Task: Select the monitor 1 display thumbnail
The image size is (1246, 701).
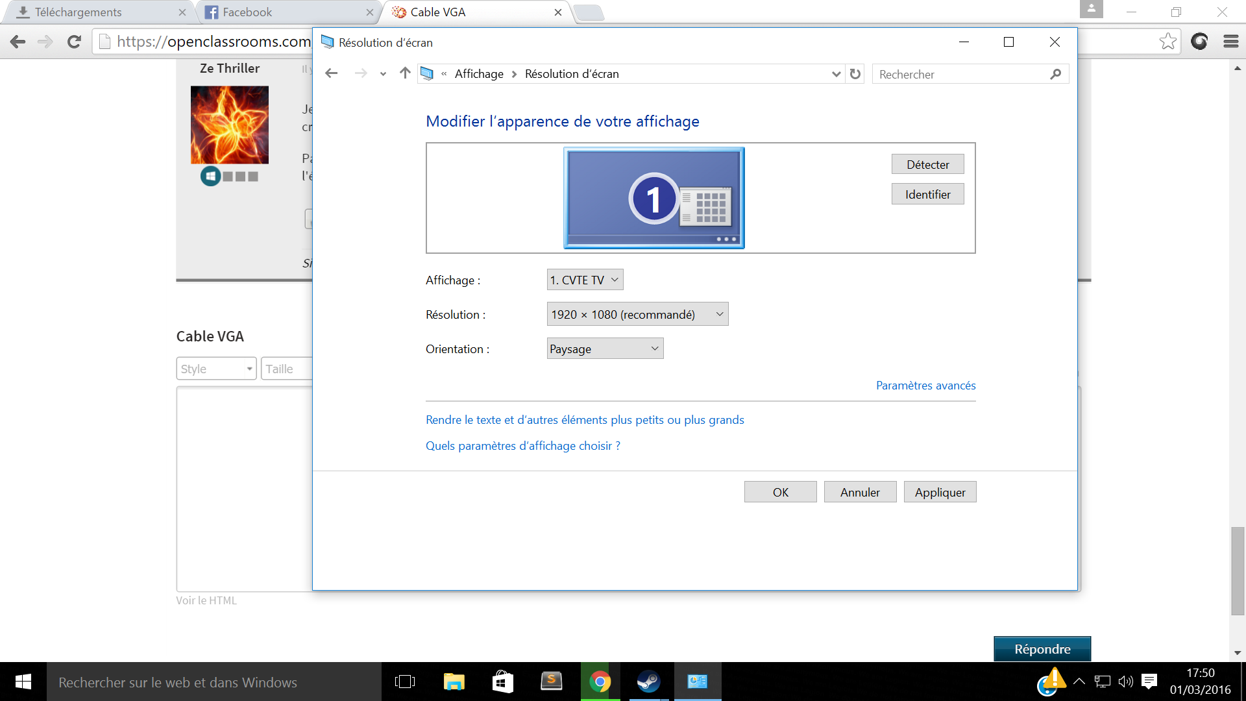Action: tap(654, 198)
